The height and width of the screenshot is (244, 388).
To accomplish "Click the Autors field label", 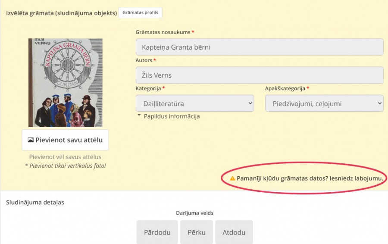I will tap(144, 60).
